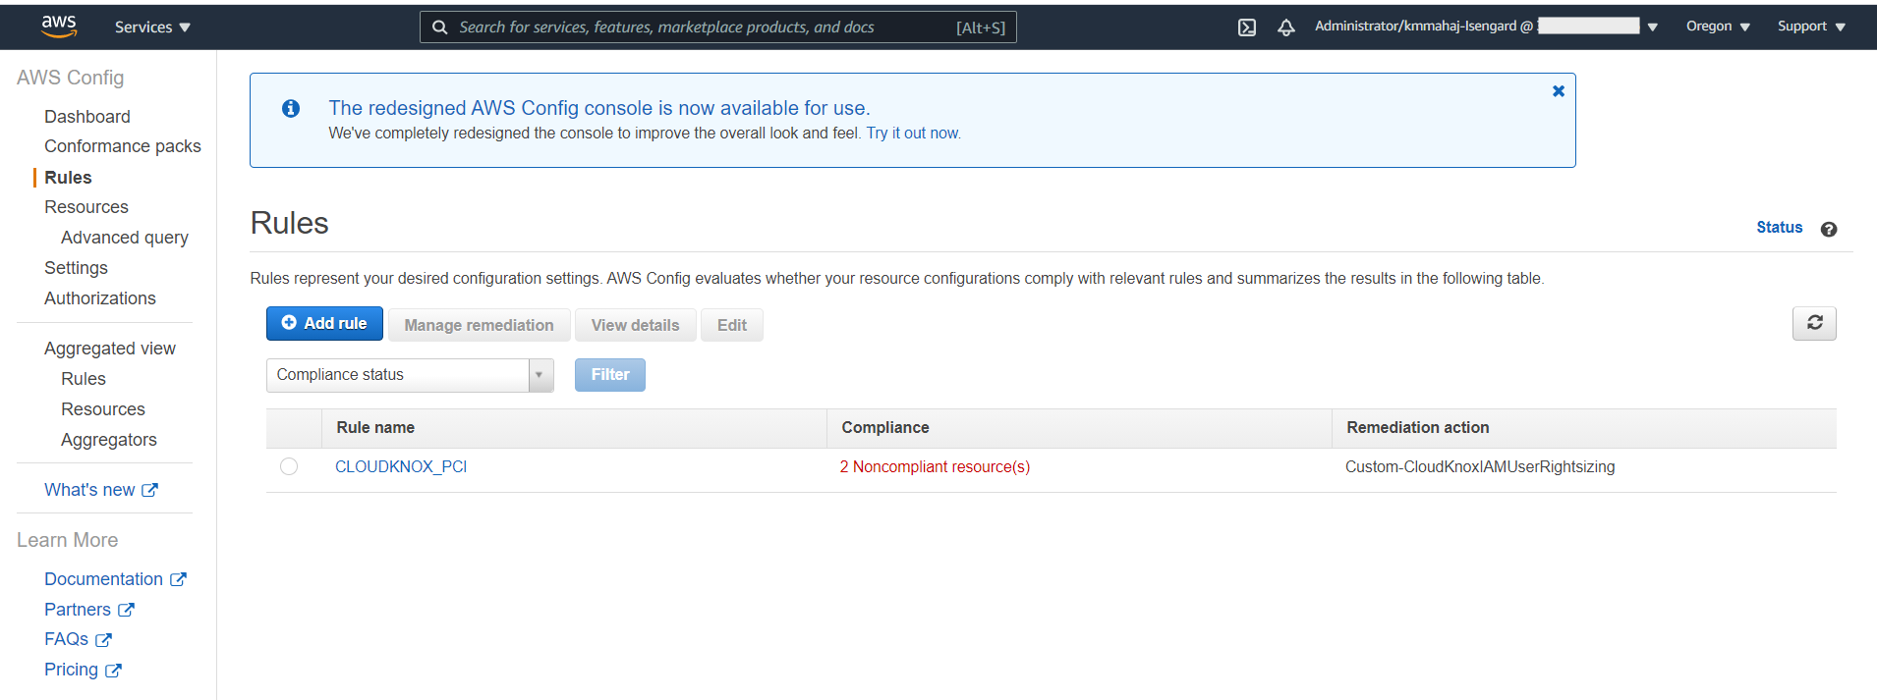
Task: Click external link icon beside What's new
Action: [149, 490]
